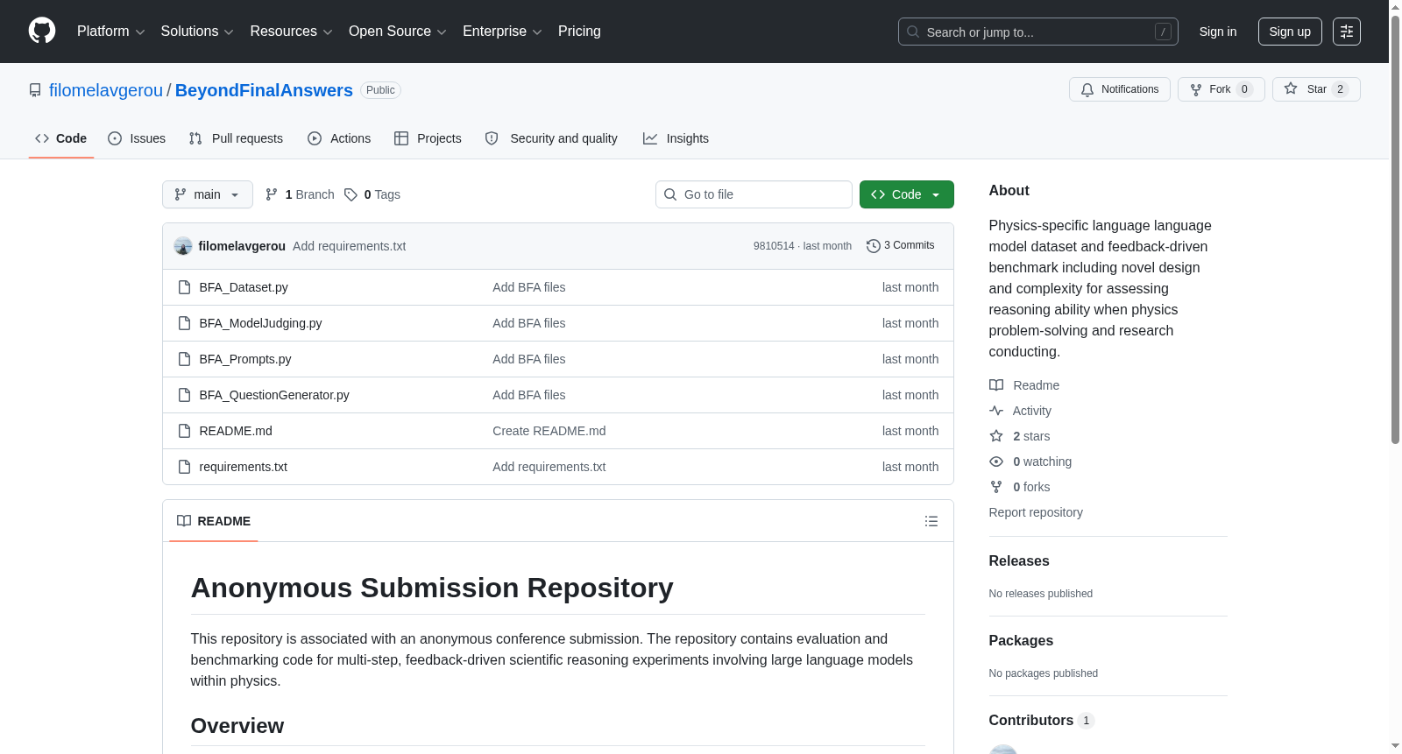Open the GitHub homepage logo
1402x754 pixels.
coord(42,31)
